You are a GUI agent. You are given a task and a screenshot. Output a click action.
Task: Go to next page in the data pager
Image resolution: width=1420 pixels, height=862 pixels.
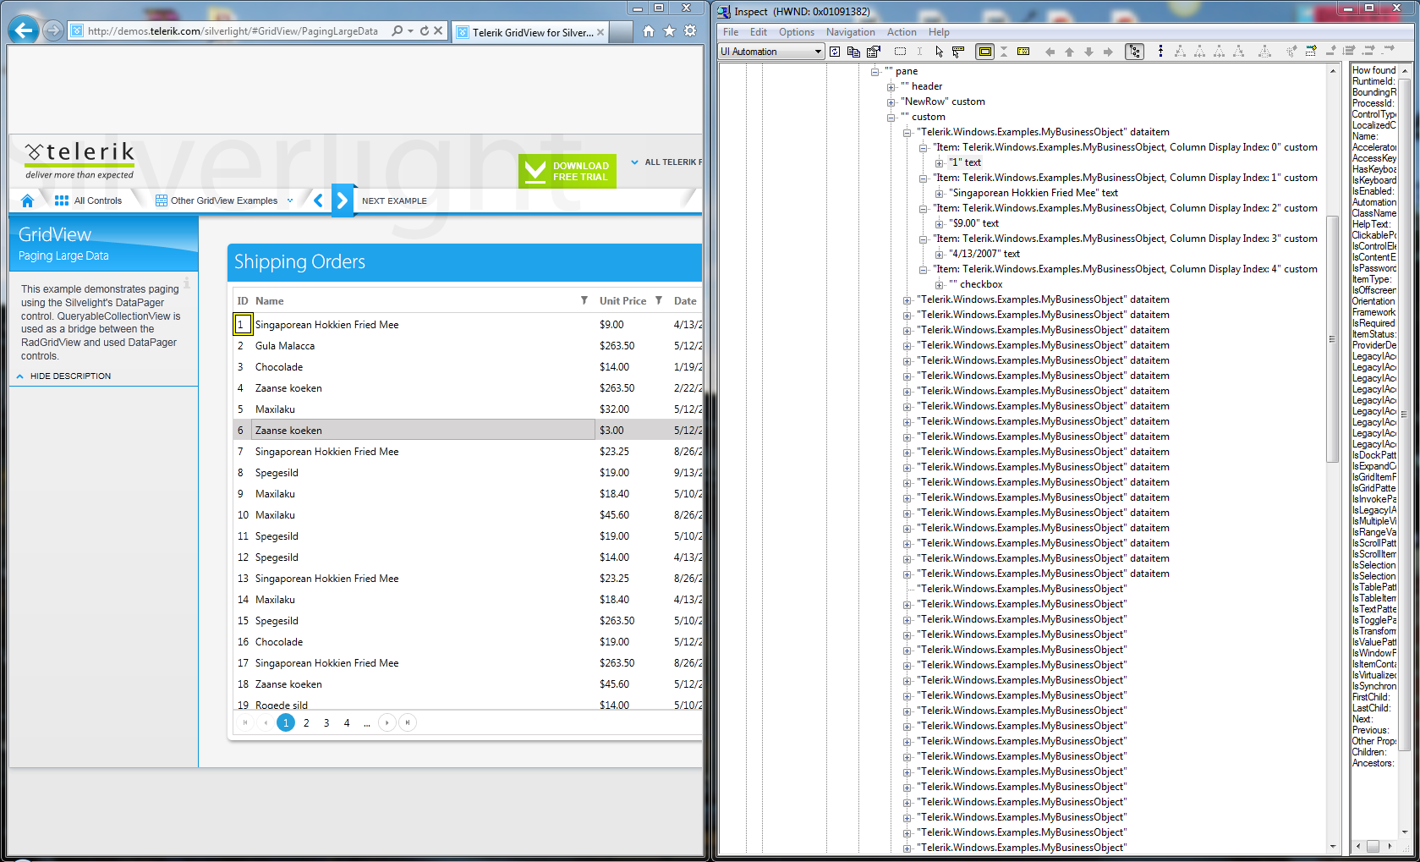(x=387, y=722)
